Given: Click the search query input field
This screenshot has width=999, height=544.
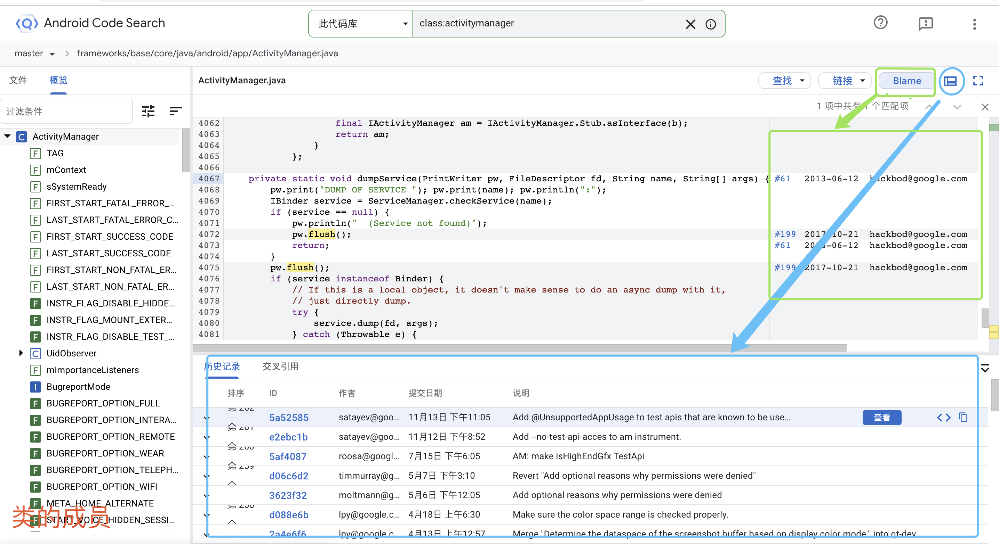Looking at the screenshot, I should [x=547, y=24].
